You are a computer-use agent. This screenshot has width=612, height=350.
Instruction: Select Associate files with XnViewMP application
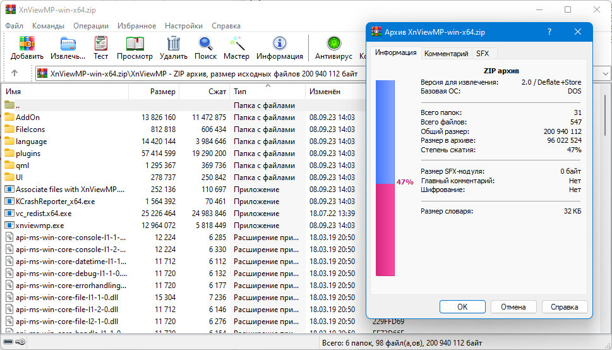64,190
